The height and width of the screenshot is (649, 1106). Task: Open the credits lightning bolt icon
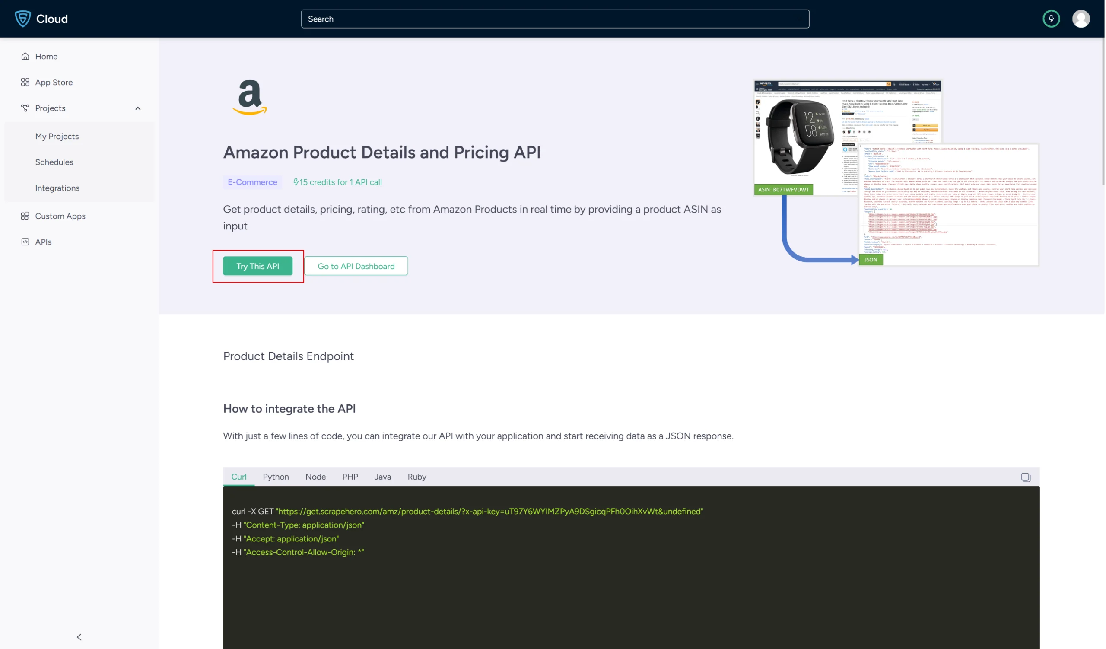click(1052, 19)
